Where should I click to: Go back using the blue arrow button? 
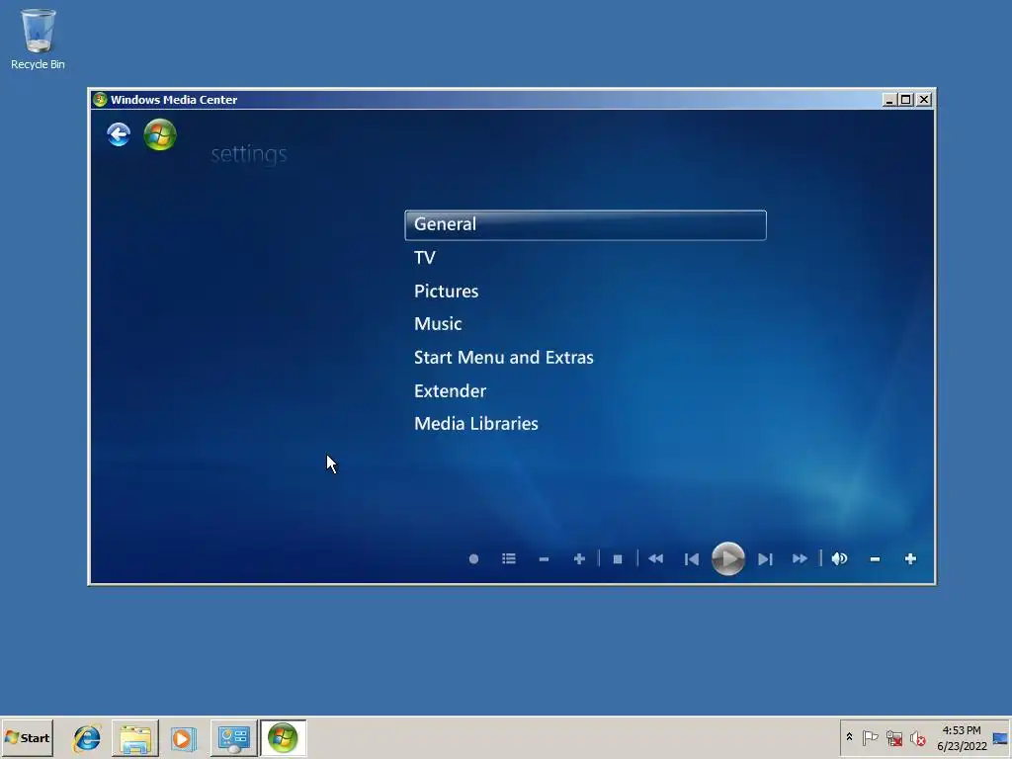[x=119, y=134]
